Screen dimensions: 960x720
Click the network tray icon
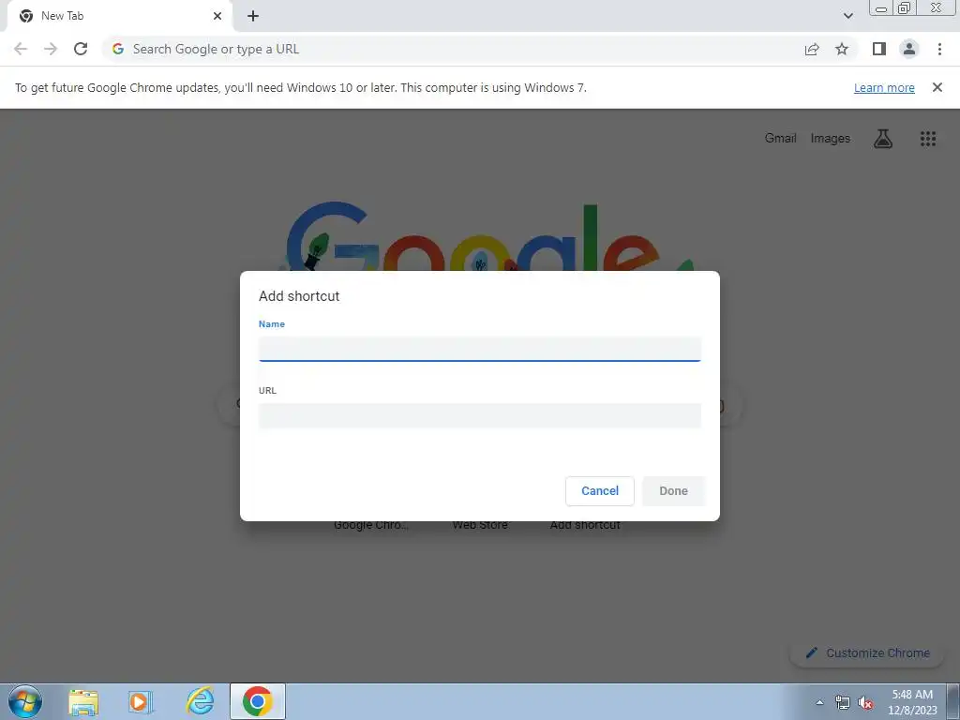point(843,703)
